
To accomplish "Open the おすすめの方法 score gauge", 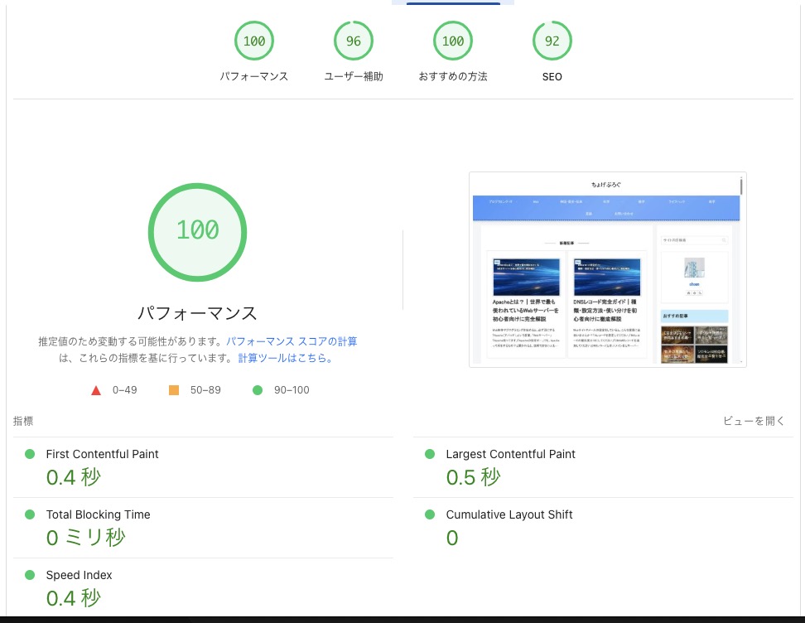I will (x=453, y=41).
